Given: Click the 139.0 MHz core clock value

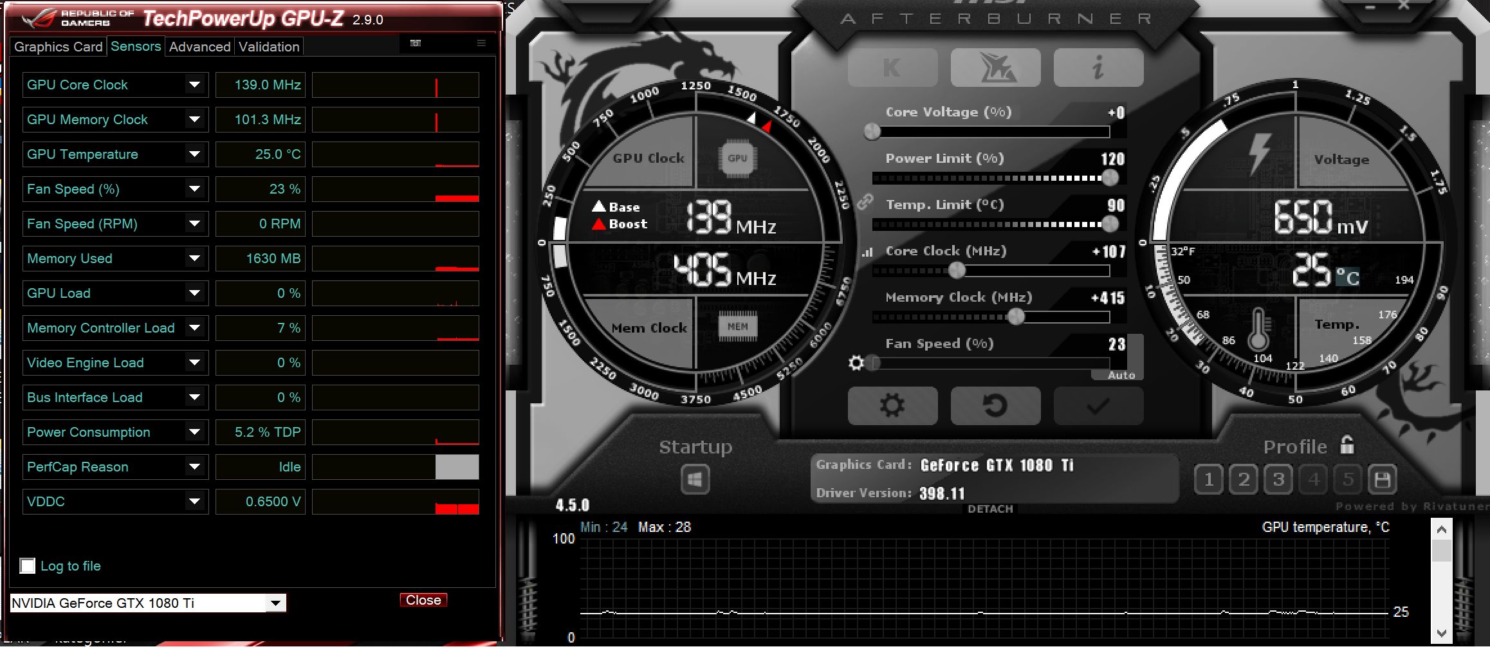Looking at the screenshot, I should click(x=260, y=85).
